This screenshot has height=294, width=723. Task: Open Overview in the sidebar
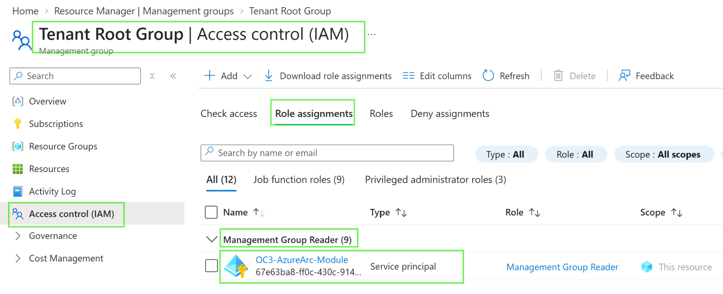click(48, 101)
